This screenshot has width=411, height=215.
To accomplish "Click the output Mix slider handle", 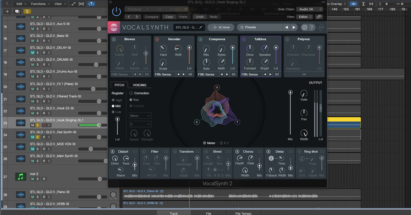I will (290, 92).
